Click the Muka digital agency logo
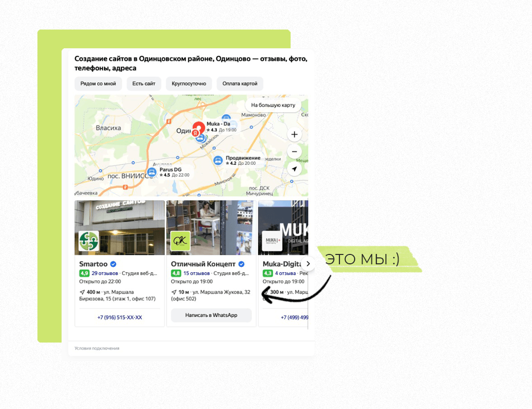532x409 pixels. click(x=272, y=241)
